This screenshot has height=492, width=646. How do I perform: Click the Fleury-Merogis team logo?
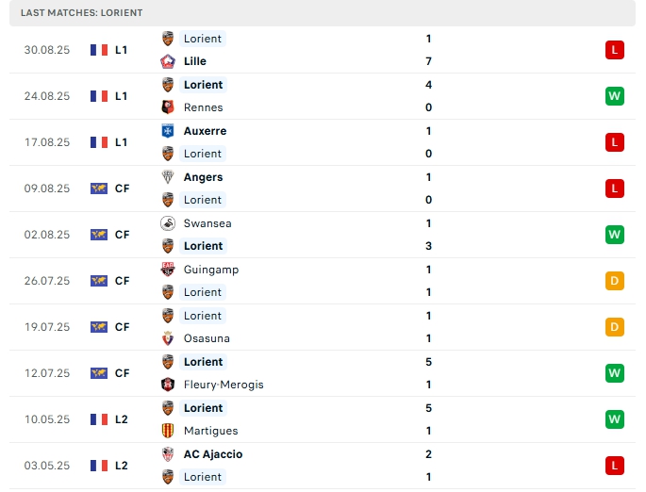168,385
